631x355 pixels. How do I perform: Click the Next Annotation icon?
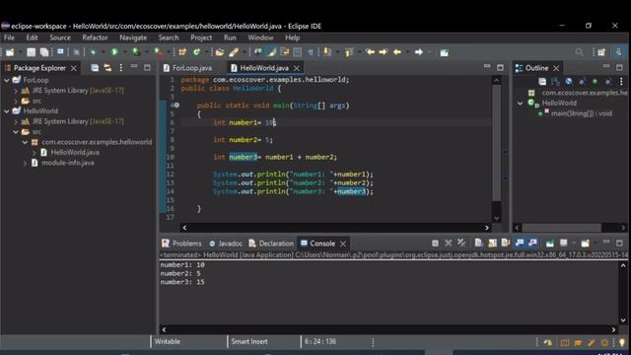327,52
